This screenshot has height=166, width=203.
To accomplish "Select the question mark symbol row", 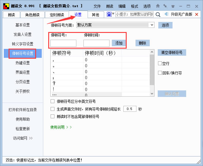I will tap(100, 83).
